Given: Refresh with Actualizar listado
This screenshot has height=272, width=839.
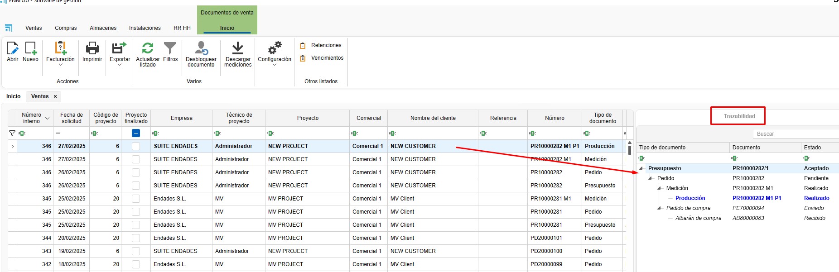Looking at the screenshot, I should (x=148, y=48).
